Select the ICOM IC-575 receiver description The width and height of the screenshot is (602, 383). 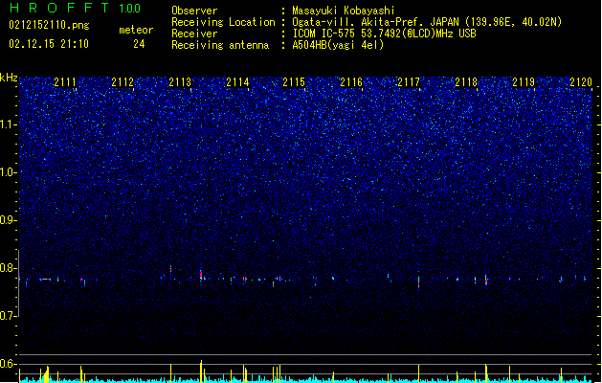pyautogui.click(x=385, y=34)
